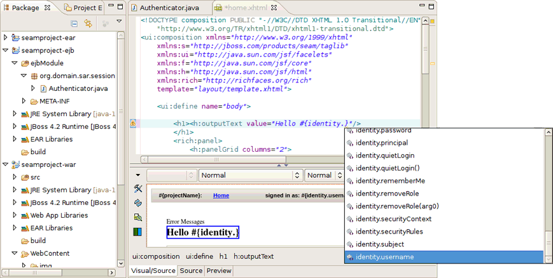Click h1 in the tag breadcrumb bar
553x278 pixels.
pyautogui.click(x=223, y=256)
